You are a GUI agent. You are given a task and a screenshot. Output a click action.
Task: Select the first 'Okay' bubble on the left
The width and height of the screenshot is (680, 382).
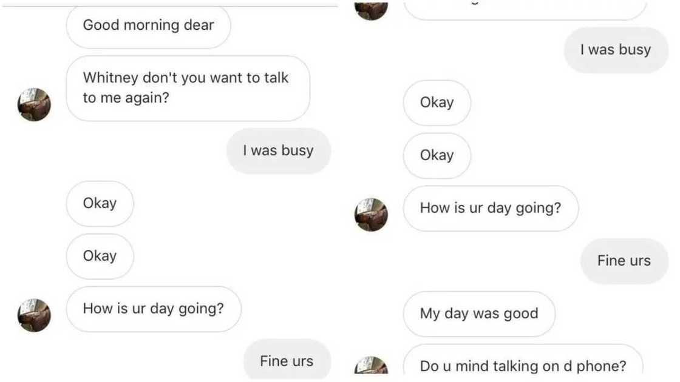click(x=100, y=204)
